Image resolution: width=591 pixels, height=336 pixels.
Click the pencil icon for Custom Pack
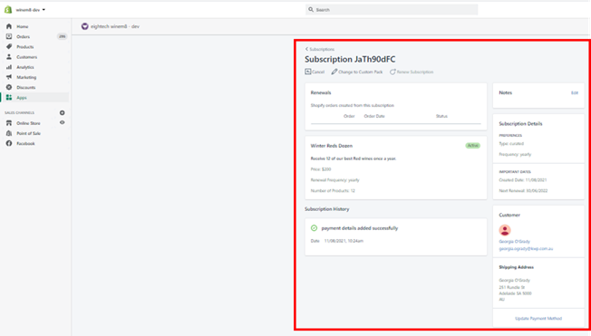tap(334, 72)
